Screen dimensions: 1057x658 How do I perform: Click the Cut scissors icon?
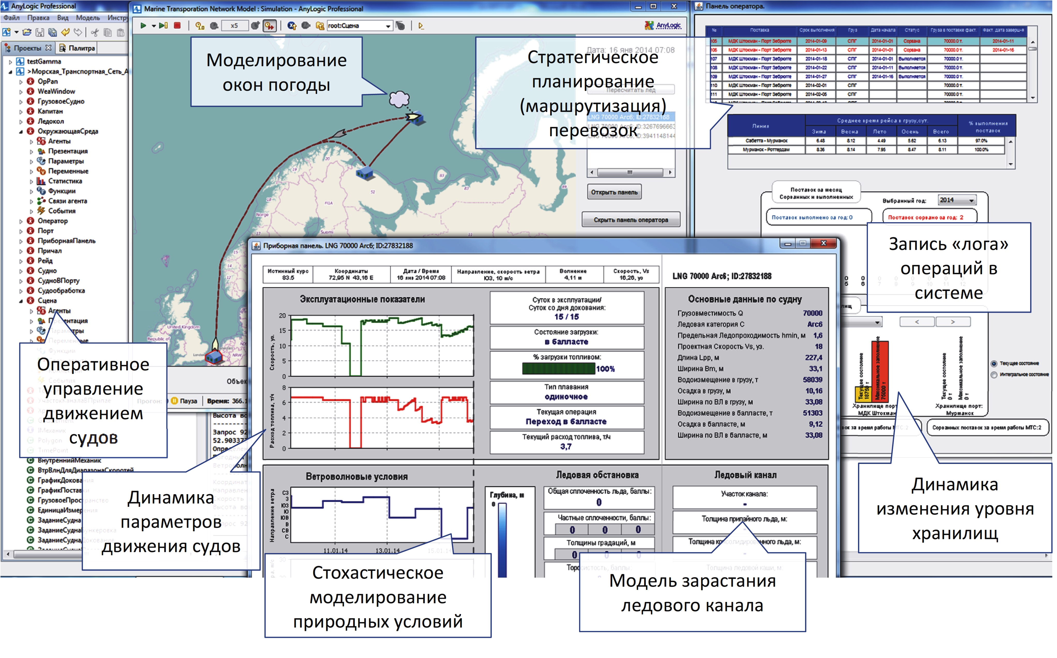coord(95,32)
